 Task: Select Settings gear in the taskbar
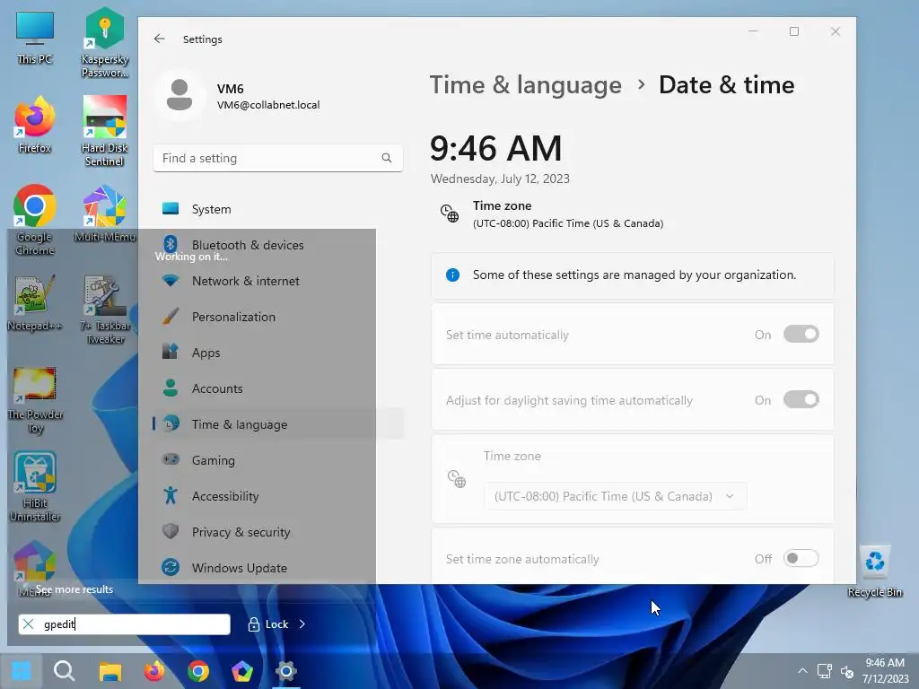[x=286, y=671]
